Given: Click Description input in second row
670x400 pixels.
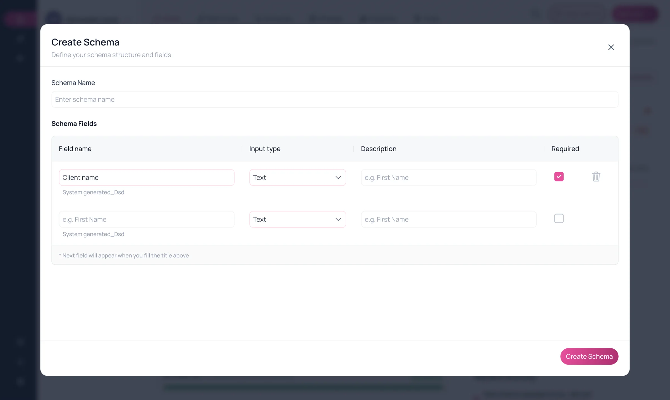Looking at the screenshot, I should [x=449, y=219].
